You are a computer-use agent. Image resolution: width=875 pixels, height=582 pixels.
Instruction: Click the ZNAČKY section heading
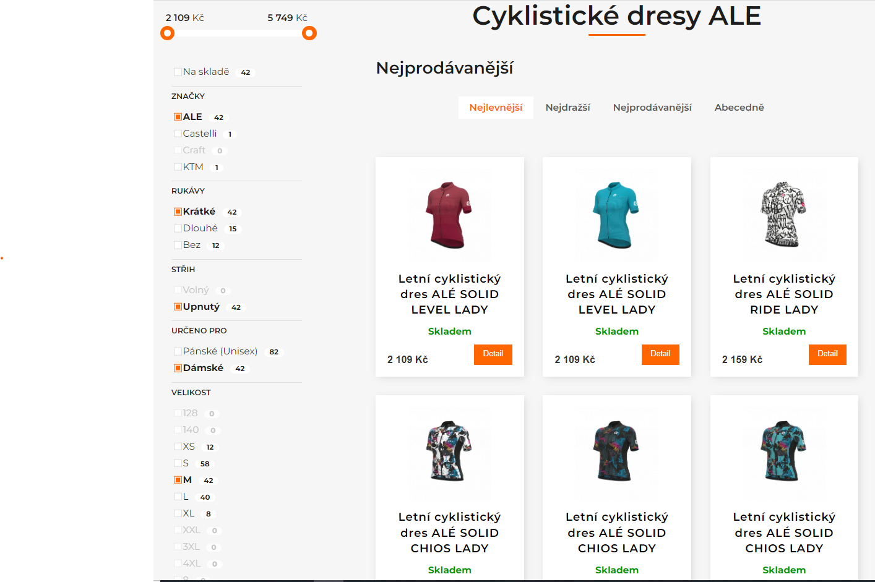(188, 96)
